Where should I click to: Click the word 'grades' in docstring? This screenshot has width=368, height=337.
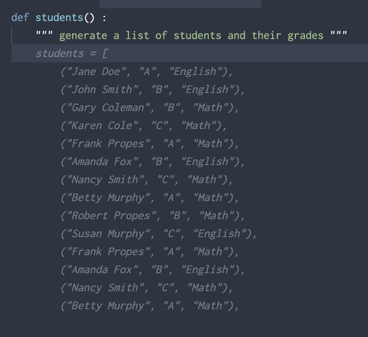coord(306,36)
